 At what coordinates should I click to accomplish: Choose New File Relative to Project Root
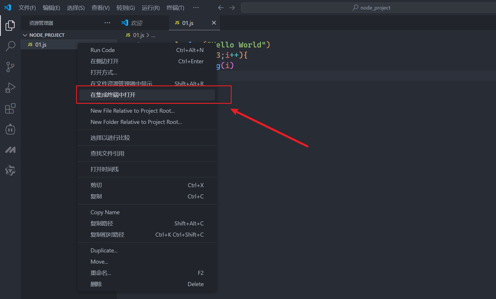tap(147, 111)
